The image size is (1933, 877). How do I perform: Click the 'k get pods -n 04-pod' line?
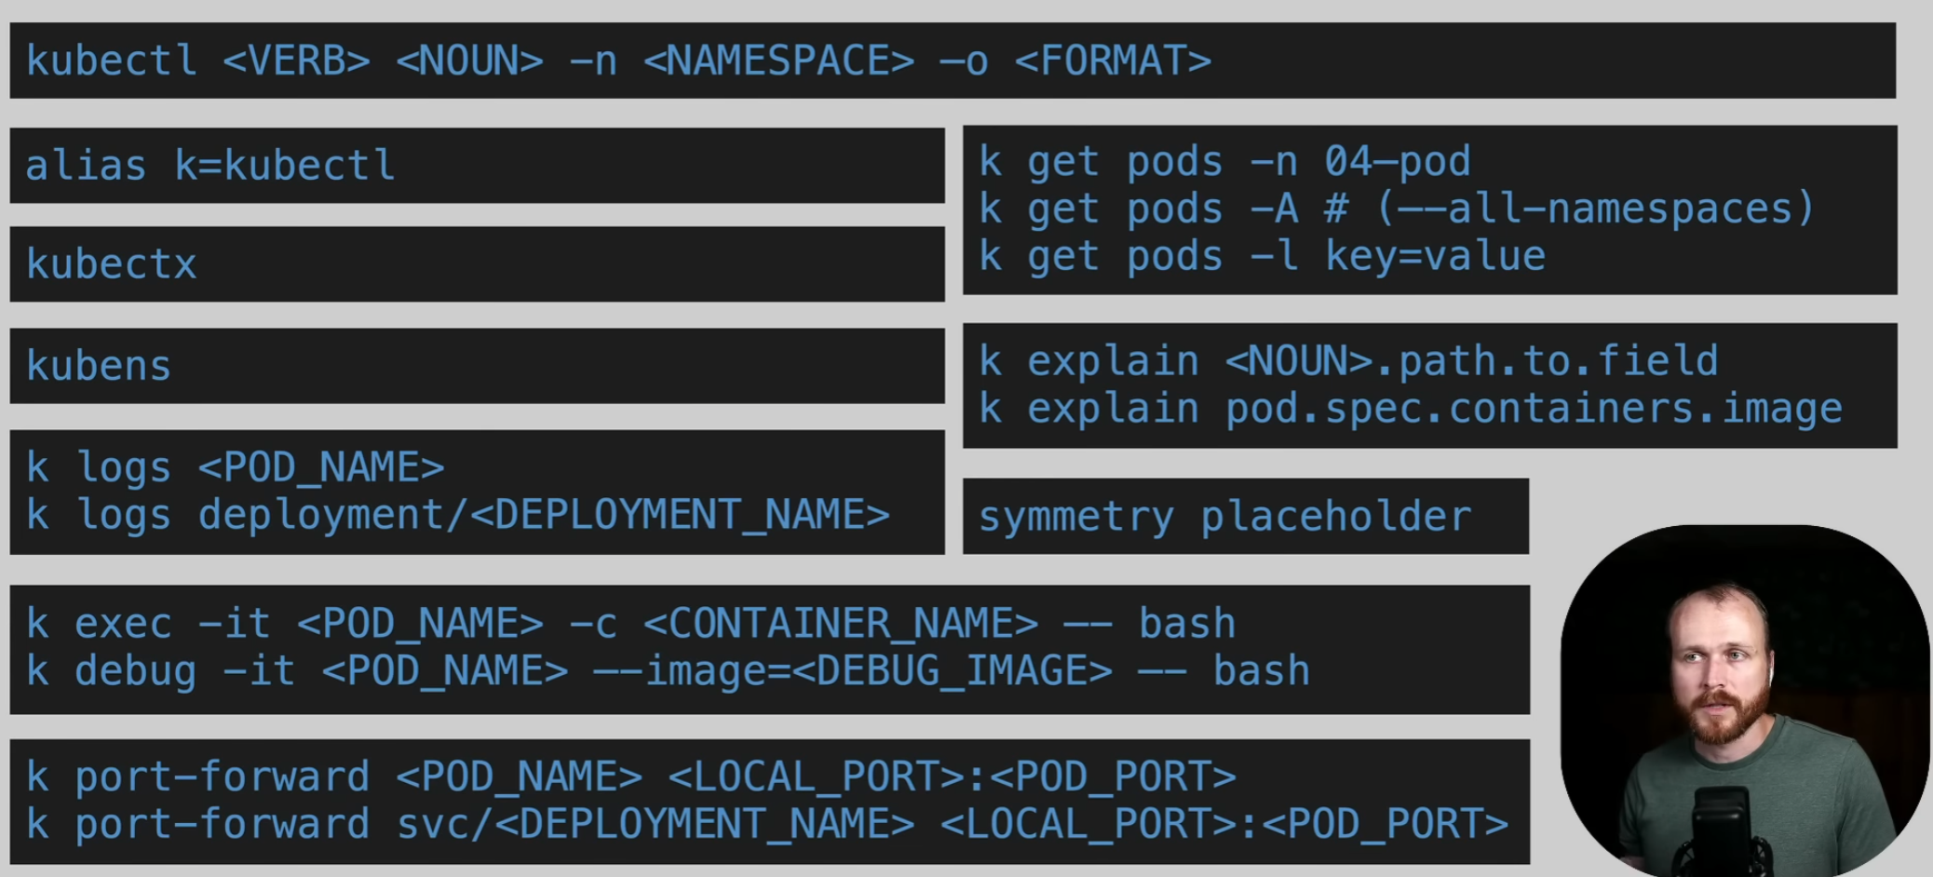coord(1224,162)
